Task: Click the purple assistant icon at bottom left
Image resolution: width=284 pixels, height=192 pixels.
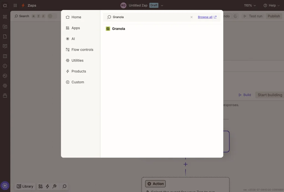Action: pos(5,186)
